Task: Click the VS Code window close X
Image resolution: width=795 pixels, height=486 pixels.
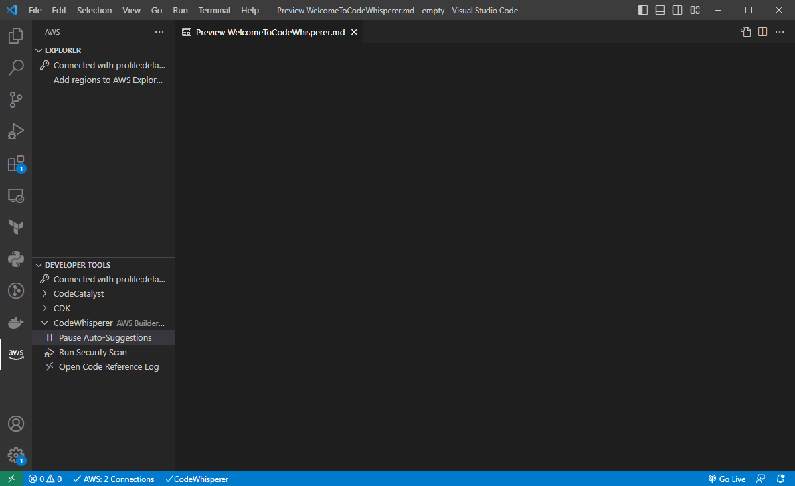Action: (779, 10)
